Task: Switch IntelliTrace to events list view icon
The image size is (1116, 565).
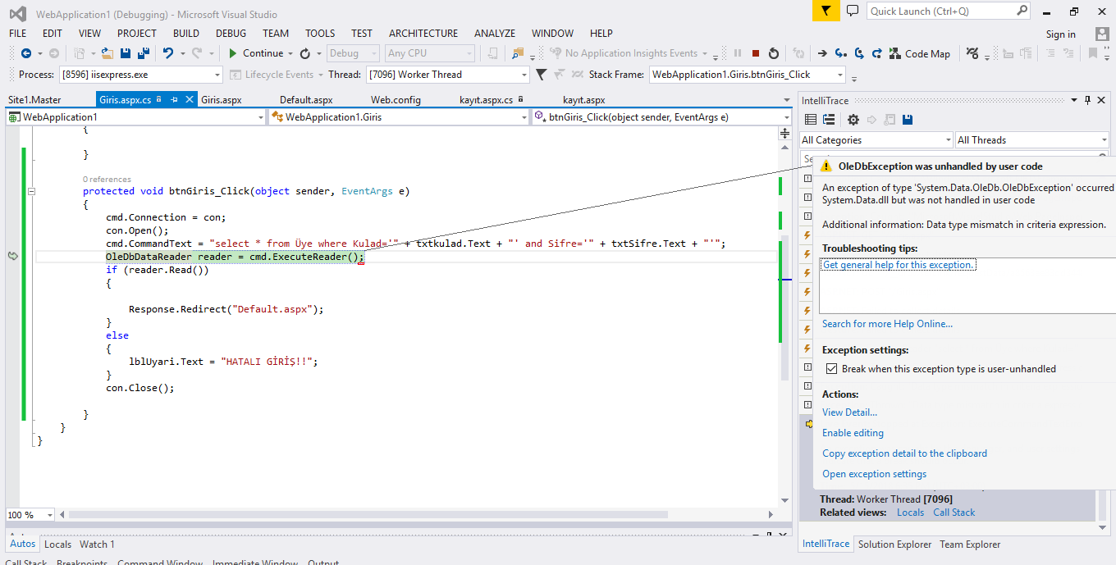Action: 811,120
